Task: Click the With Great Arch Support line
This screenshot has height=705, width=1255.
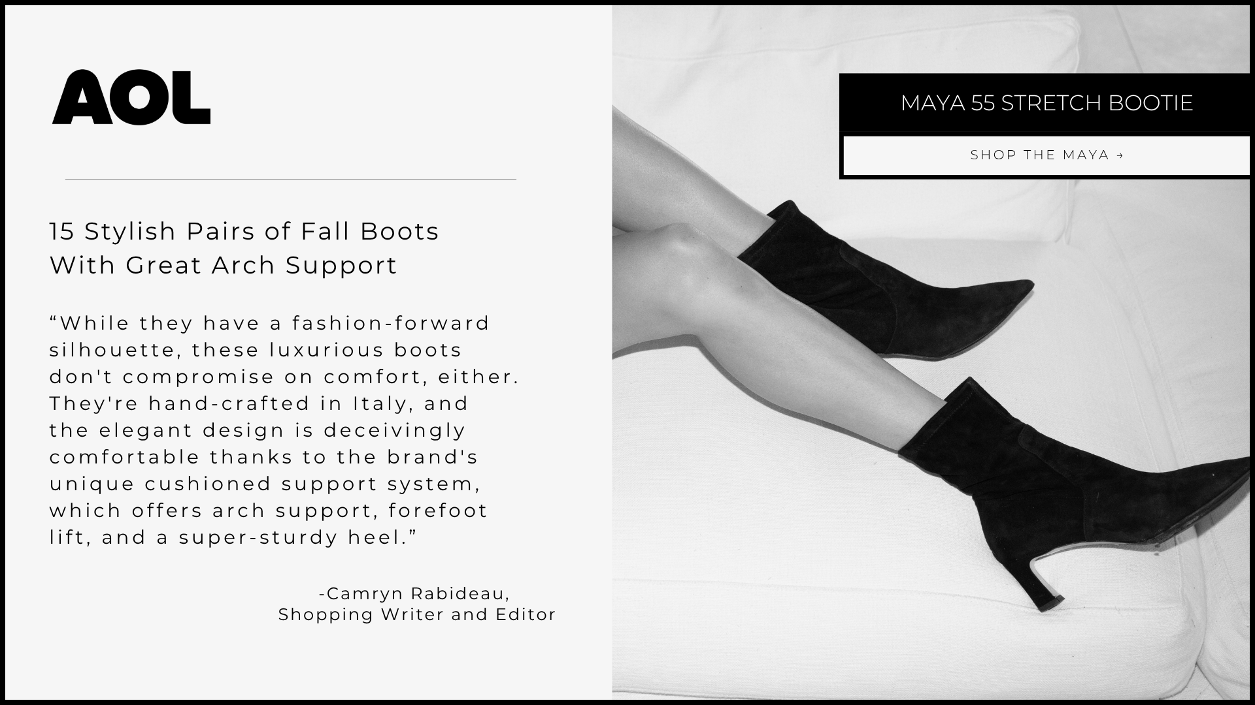Action: [x=224, y=265]
